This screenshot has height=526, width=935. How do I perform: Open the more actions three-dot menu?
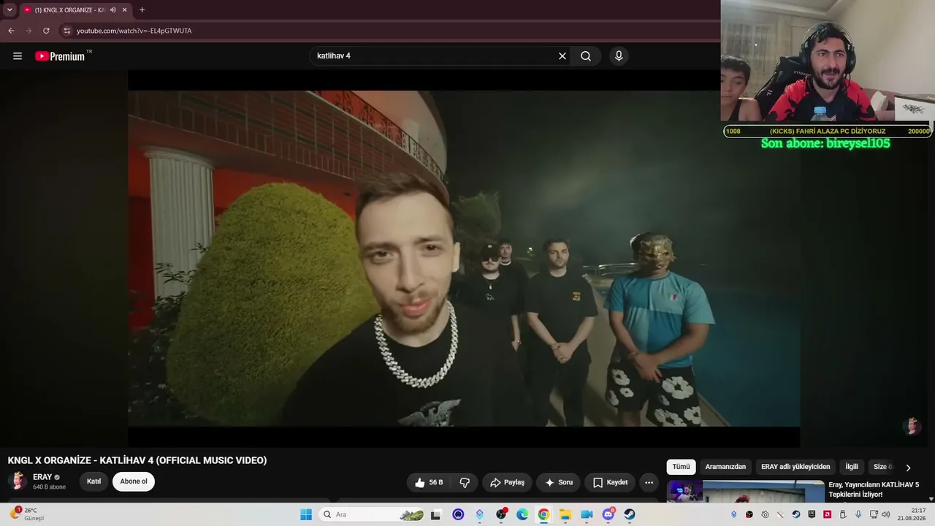coord(649,482)
